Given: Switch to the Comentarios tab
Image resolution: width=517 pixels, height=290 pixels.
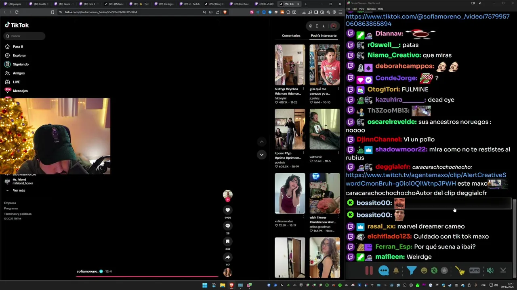Looking at the screenshot, I should 291,35.
